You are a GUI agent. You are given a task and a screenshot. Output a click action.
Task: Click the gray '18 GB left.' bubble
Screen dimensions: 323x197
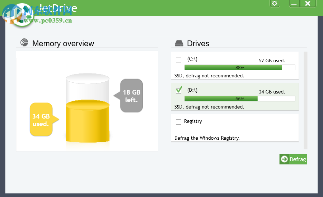point(131,96)
